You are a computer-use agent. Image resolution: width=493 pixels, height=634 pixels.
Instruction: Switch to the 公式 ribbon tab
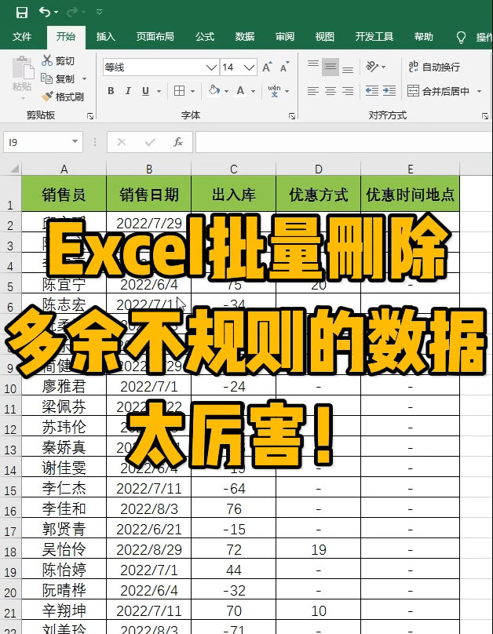tap(205, 37)
